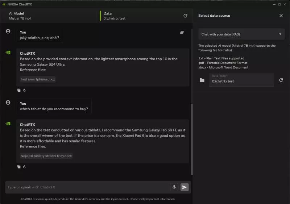Screen dimensions: 290x204
Task: Close the Select data source panel
Action: pos(281,16)
